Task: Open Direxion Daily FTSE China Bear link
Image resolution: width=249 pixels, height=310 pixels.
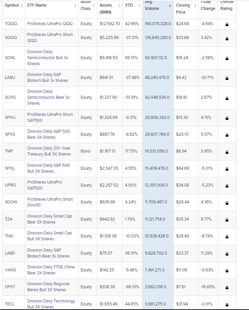Action: (x=51, y=270)
